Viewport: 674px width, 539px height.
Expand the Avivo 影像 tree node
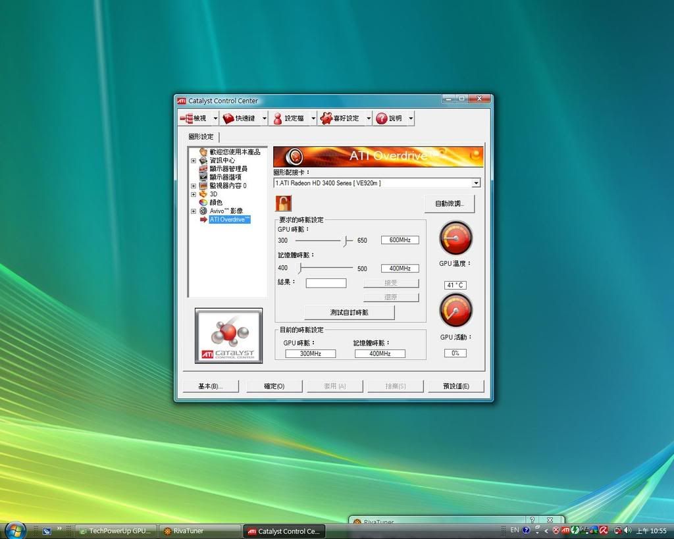(x=194, y=211)
